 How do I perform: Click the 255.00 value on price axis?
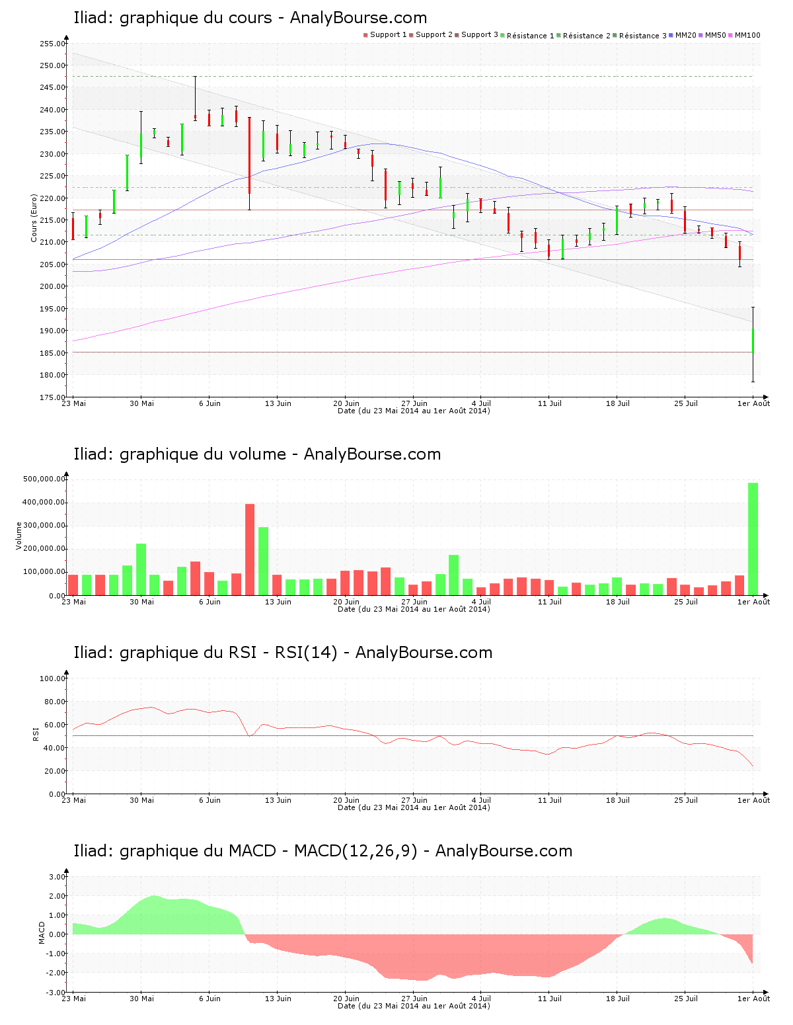pos(53,44)
